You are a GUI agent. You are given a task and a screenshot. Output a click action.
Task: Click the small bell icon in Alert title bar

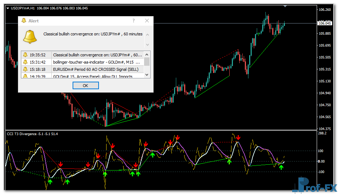click(24, 21)
